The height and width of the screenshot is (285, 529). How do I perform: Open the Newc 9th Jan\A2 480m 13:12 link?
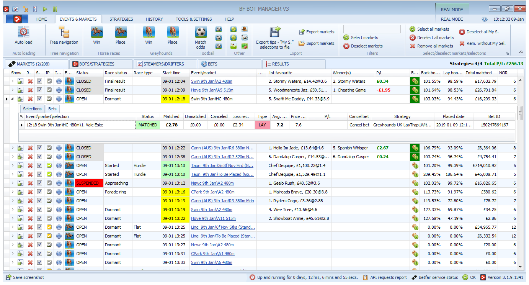coord(212,183)
